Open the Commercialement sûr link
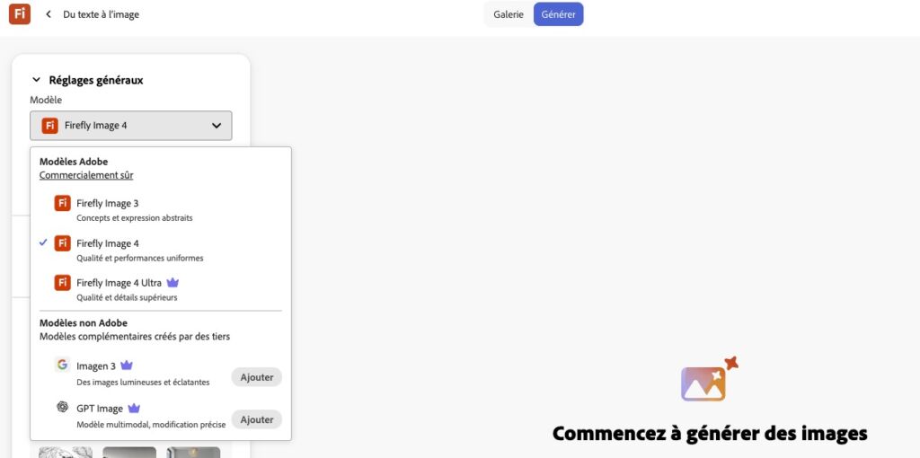 pyautogui.click(x=86, y=175)
